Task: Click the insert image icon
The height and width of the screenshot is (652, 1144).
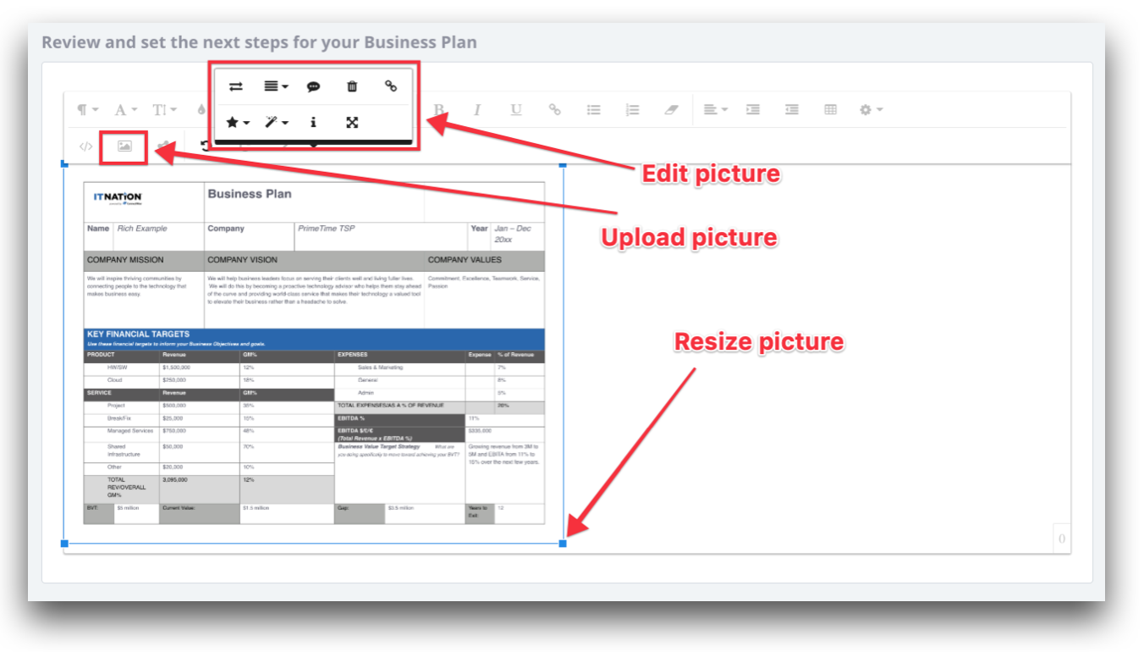Action: click(x=124, y=146)
